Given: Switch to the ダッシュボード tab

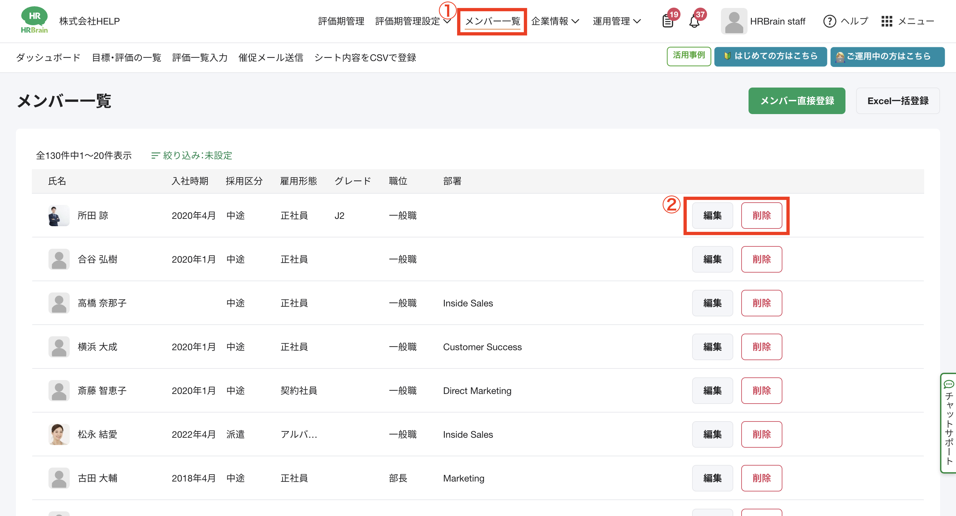Looking at the screenshot, I should [x=48, y=57].
